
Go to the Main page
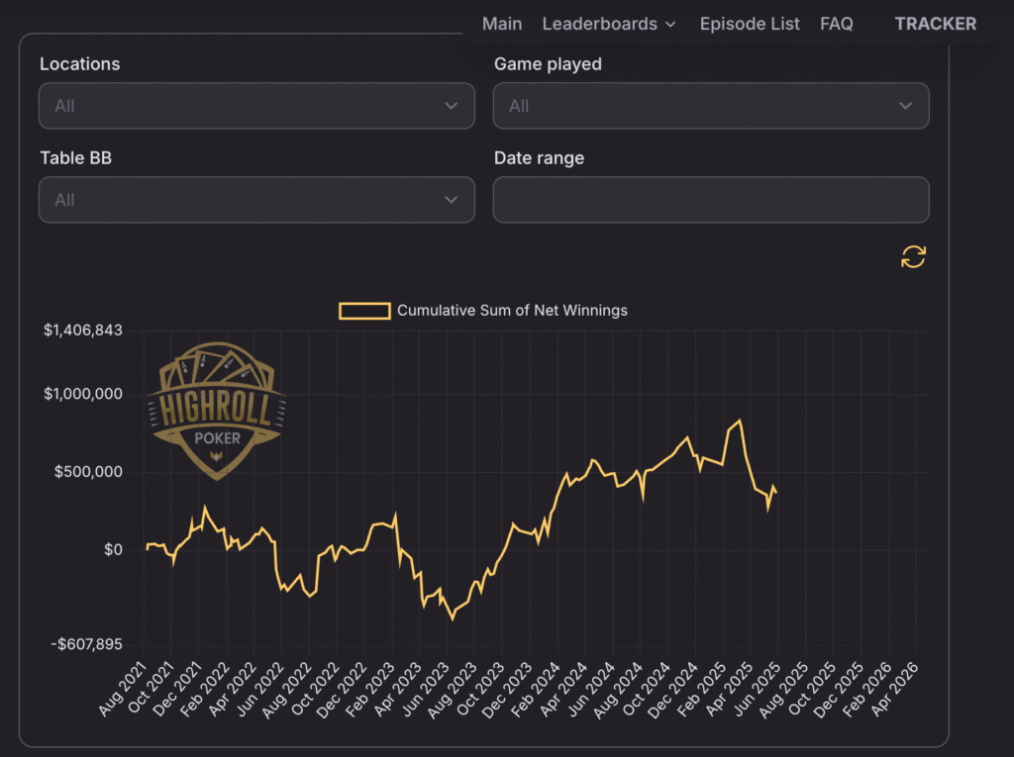(502, 24)
